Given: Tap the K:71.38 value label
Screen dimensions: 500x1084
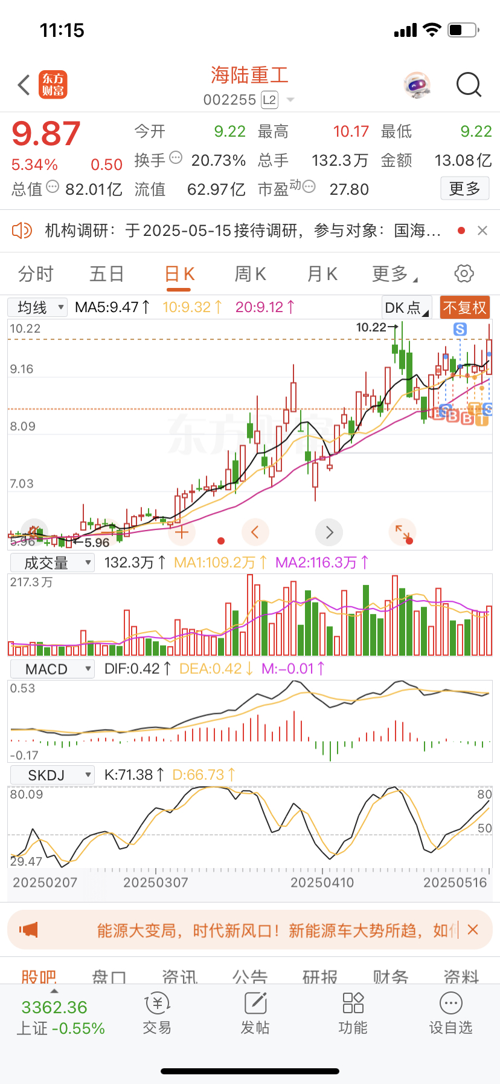Looking at the screenshot, I should tap(134, 775).
